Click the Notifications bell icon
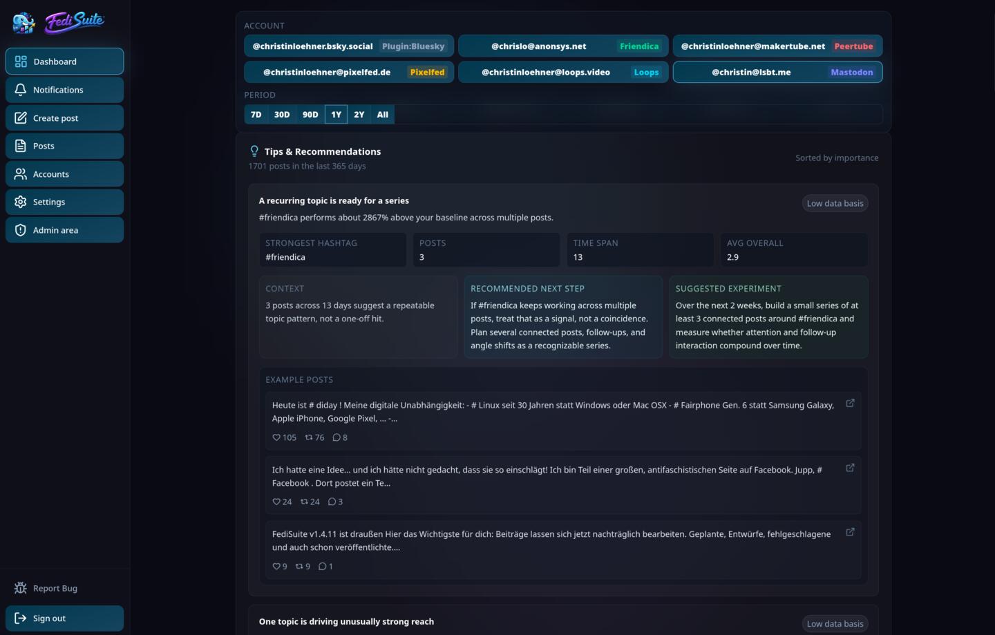This screenshot has width=995, height=635. click(x=21, y=90)
